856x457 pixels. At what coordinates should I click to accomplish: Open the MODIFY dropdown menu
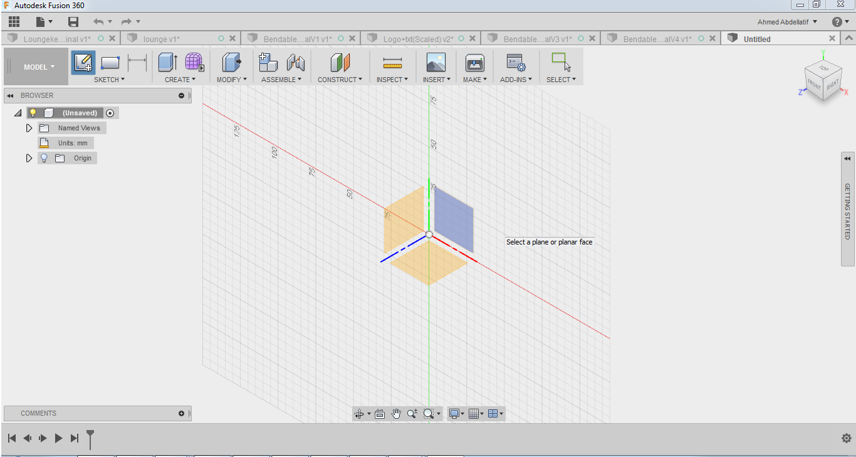231,80
